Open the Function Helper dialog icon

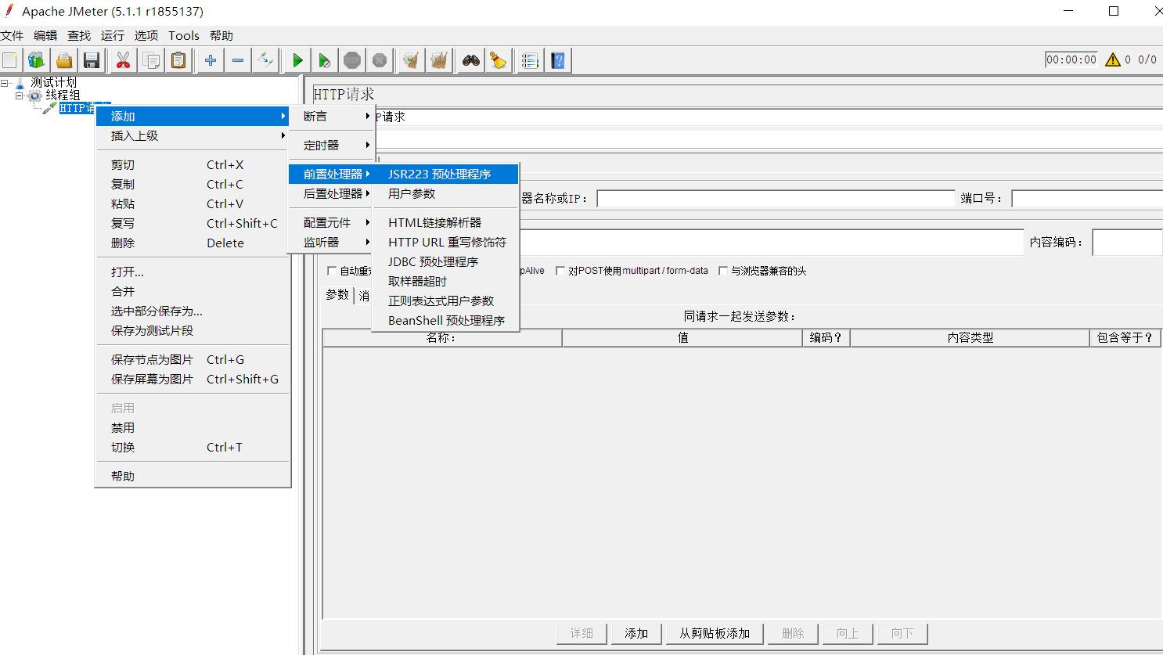pyautogui.click(x=530, y=60)
